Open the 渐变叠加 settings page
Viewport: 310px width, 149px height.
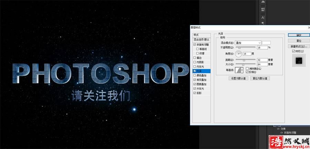pos(201,80)
